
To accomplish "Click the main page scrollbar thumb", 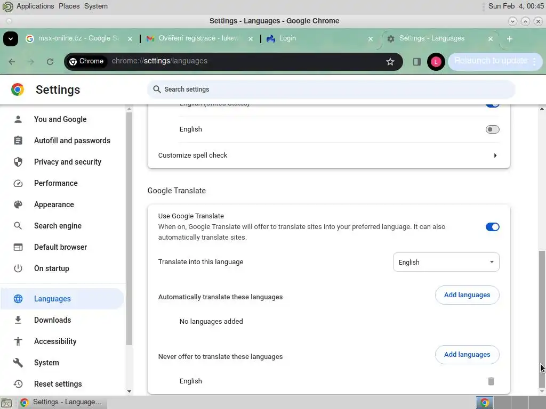I will [542, 318].
